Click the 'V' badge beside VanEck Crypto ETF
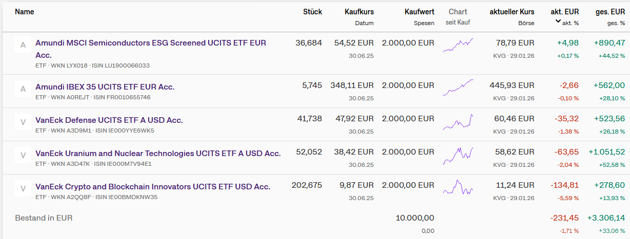Screen dimensions: 630x239 point(23,189)
